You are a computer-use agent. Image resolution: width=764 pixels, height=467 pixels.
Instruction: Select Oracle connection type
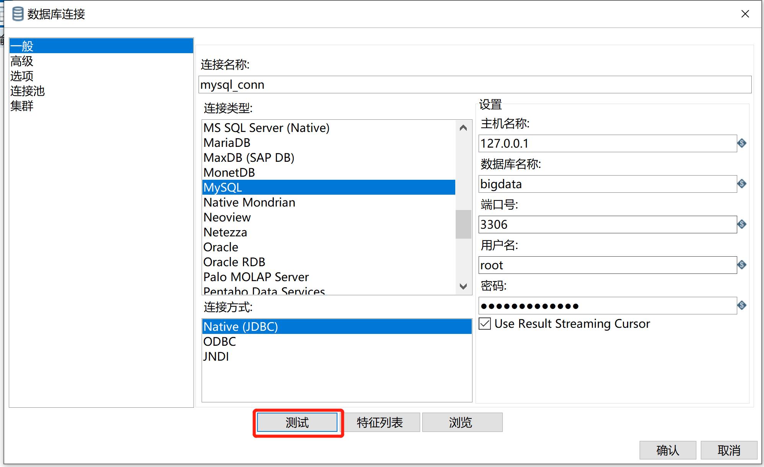click(329, 247)
